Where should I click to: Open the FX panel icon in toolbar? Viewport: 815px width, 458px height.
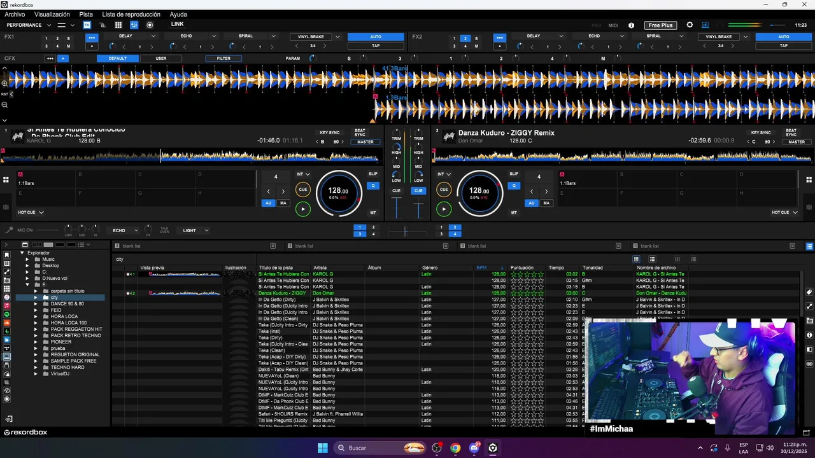click(87, 25)
